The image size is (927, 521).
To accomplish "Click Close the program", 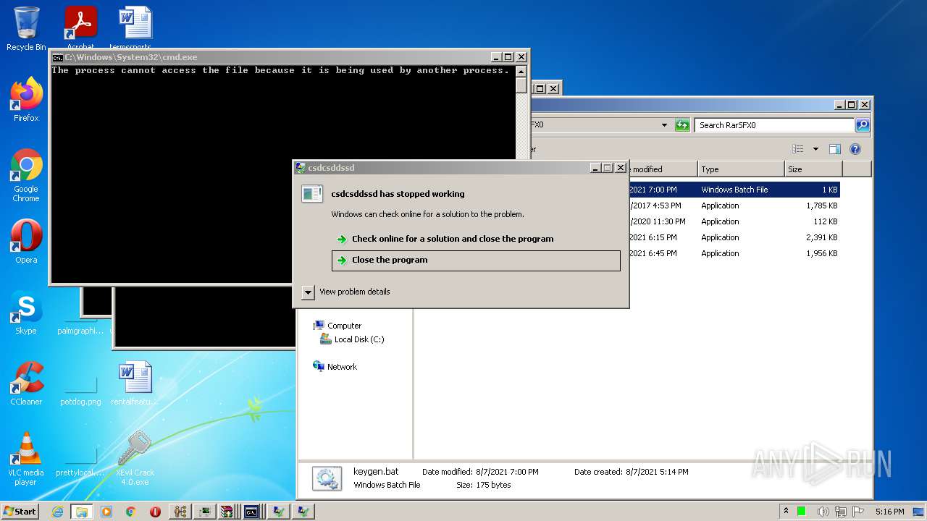I will [x=476, y=260].
